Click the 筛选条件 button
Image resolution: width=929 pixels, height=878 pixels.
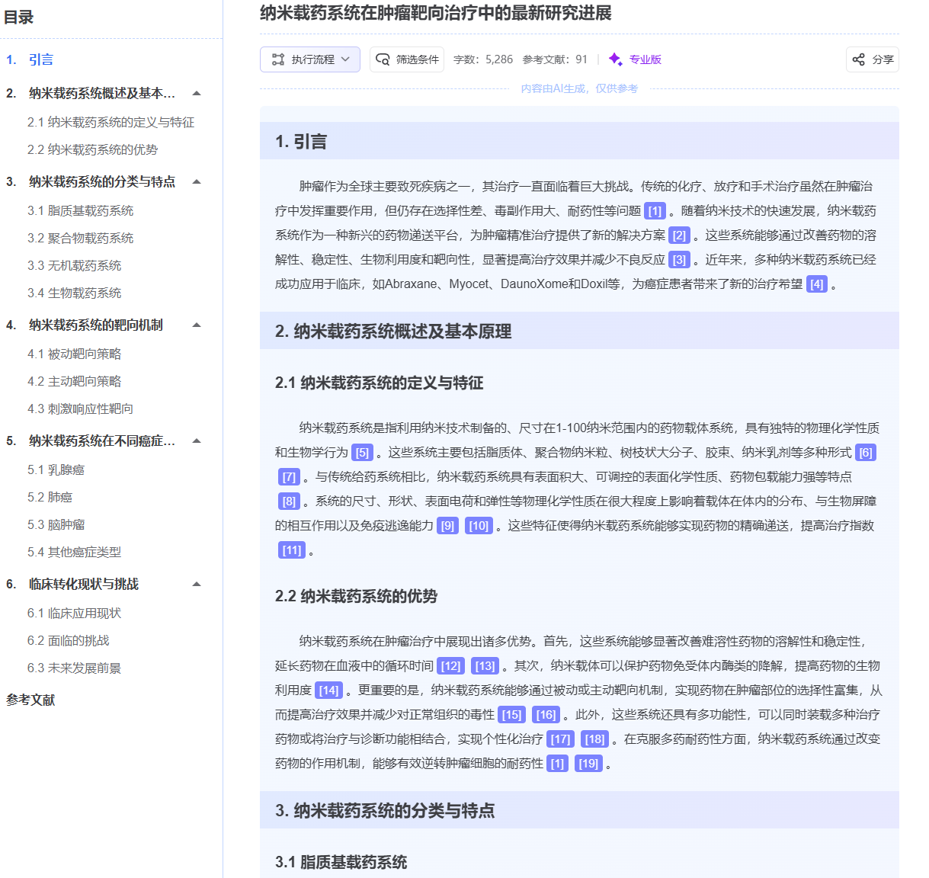point(407,59)
